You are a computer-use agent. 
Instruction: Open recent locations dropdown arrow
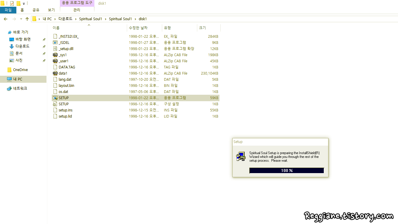[21, 19]
